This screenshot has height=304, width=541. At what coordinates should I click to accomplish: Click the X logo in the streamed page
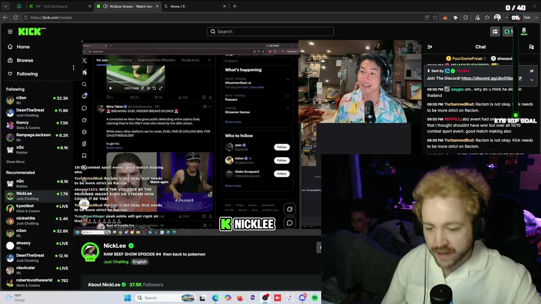click(x=84, y=60)
